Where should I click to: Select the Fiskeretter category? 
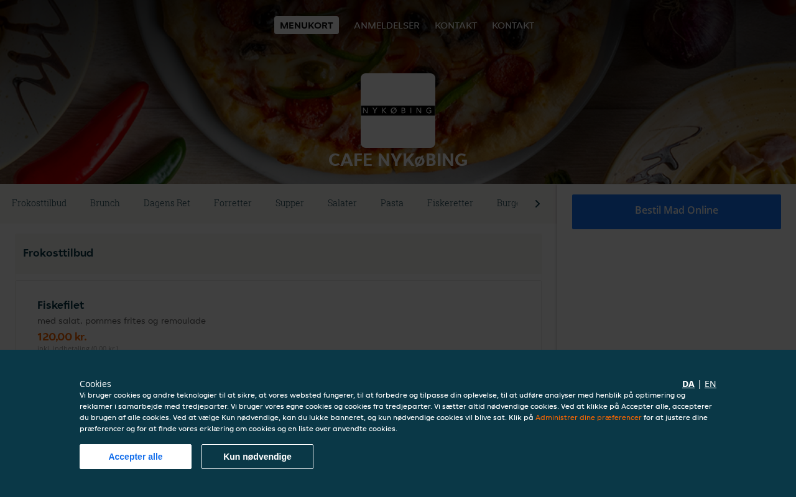coord(450,203)
